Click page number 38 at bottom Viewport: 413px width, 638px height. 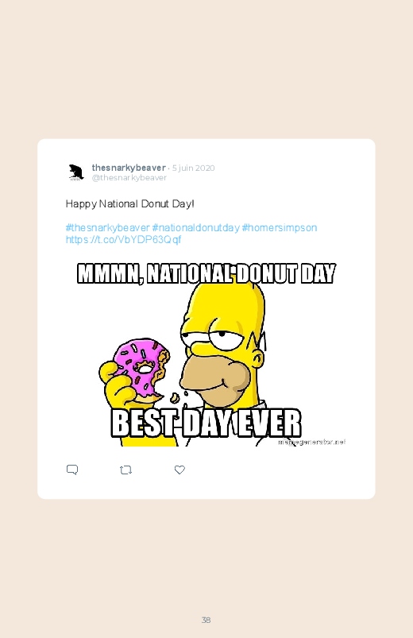pyautogui.click(x=206, y=620)
